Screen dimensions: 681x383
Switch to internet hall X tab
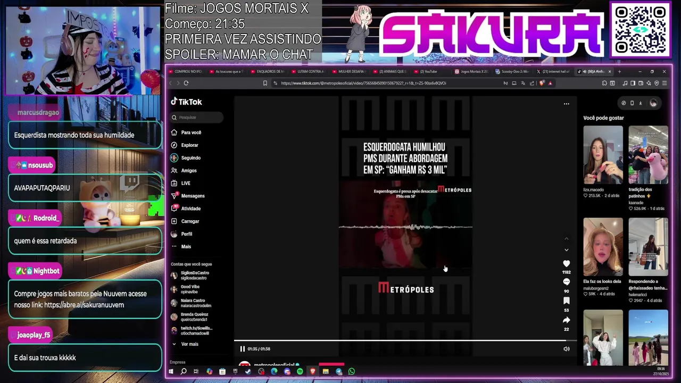tap(553, 71)
